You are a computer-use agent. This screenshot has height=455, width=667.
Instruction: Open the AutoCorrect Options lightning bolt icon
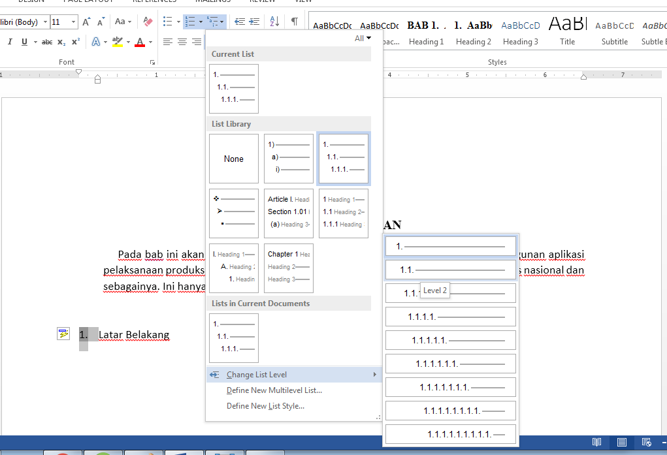[x=63, y=334]
